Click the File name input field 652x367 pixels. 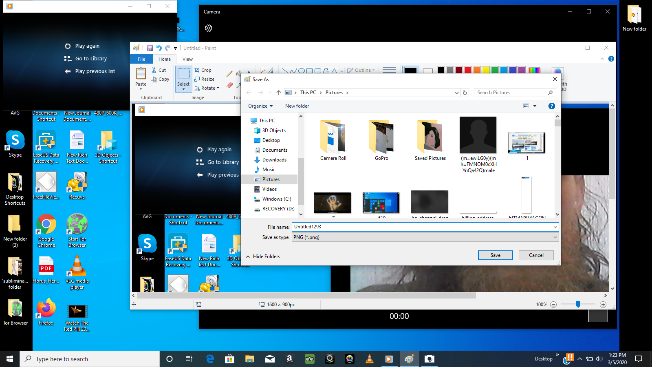click(x=422, y=227)
